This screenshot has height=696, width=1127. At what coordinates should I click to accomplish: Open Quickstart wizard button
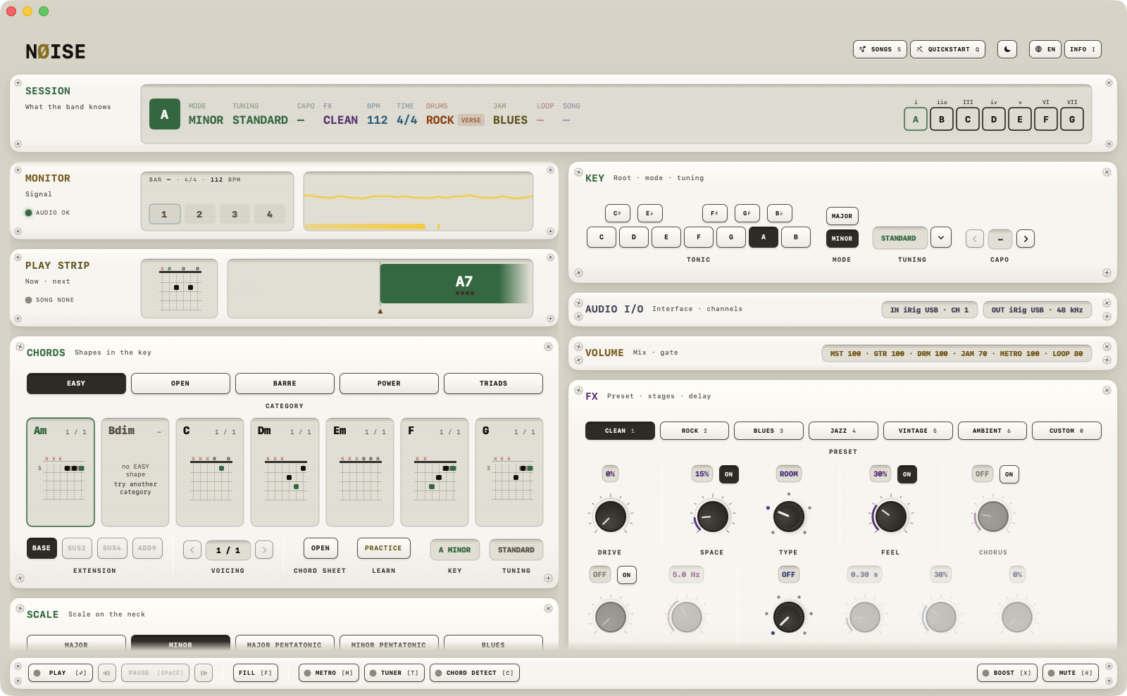pos(948,49)
